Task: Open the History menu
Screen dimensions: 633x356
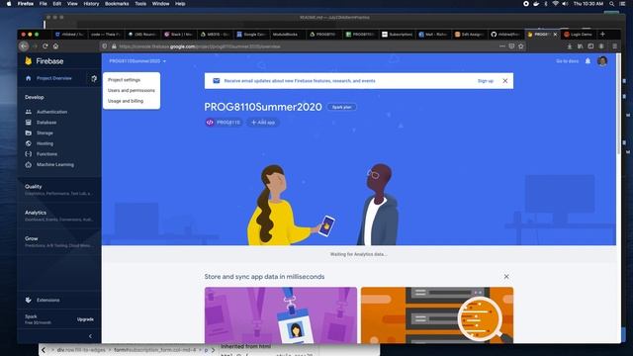Action: pyautogui.click(x=91, y=4)
